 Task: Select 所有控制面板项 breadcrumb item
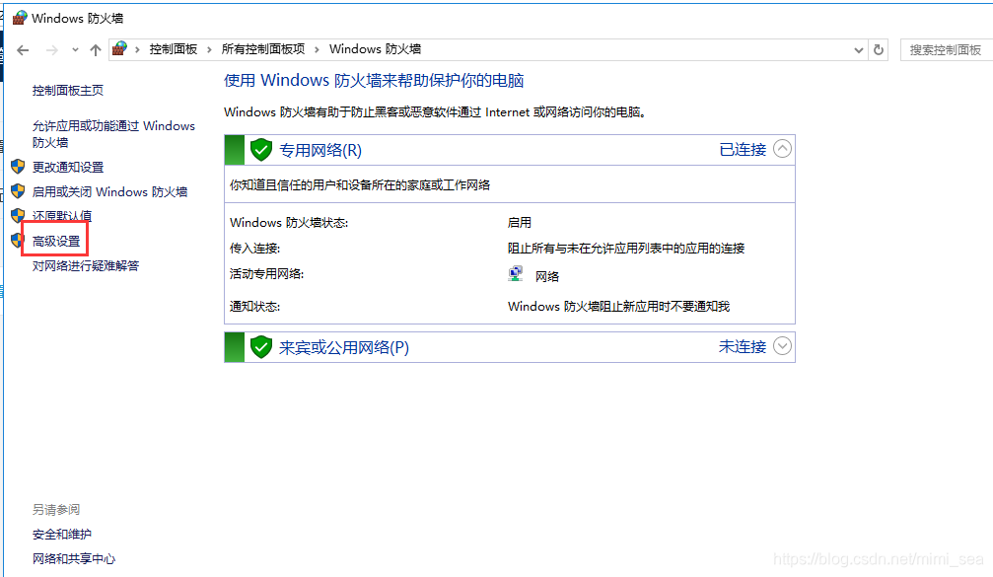point(263,49)
